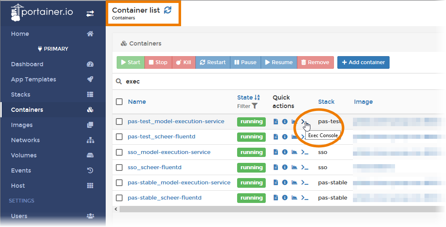This screenshot has width=446, height=227.
Task: Click the Add container button
Action: (x=363, y=62)
